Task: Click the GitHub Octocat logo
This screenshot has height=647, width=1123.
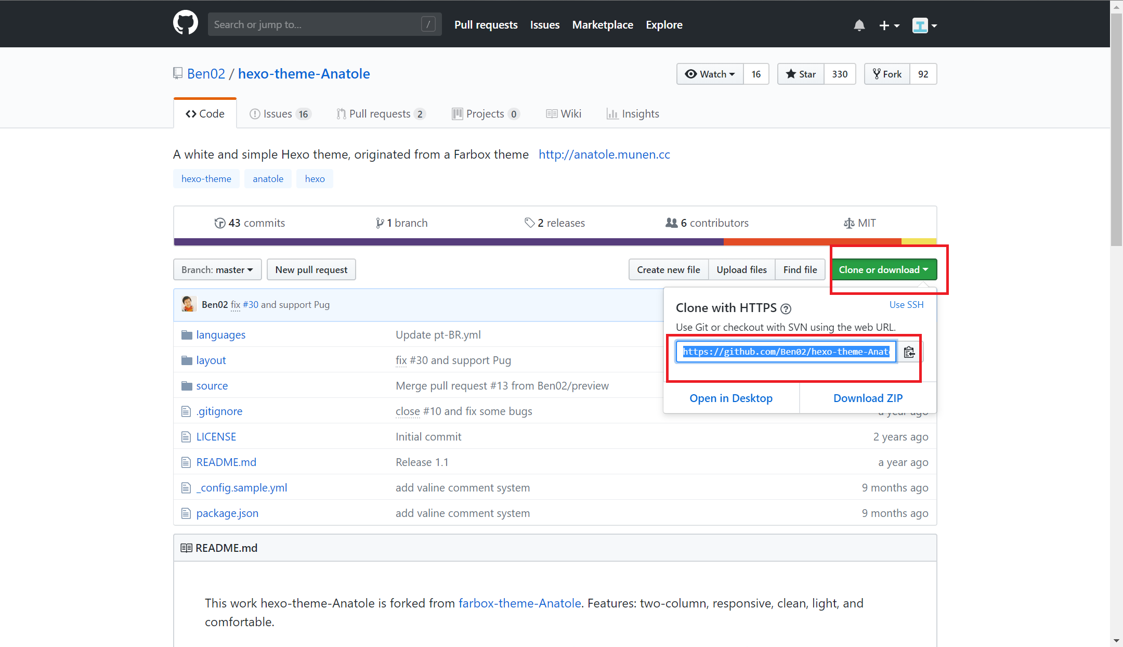Action: point(186,23)
